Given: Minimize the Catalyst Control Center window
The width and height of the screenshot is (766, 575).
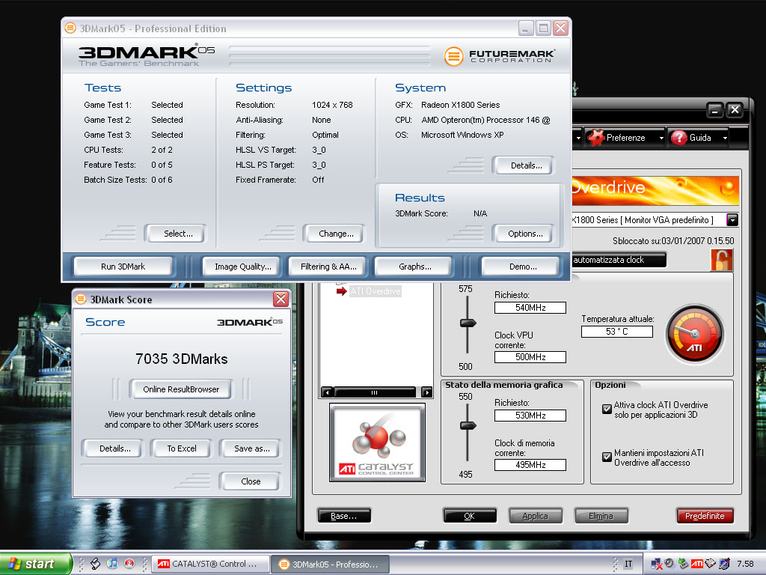Looking at the screenshot, I should (715, 110).
